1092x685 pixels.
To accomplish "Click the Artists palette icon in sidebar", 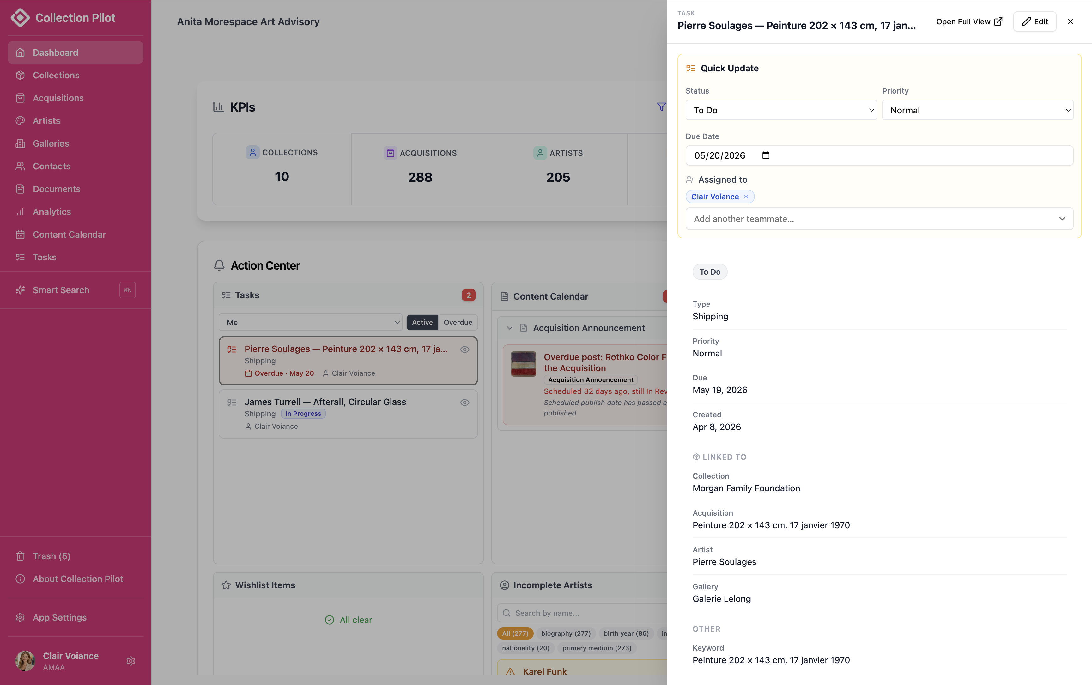I will click(21, 120).
